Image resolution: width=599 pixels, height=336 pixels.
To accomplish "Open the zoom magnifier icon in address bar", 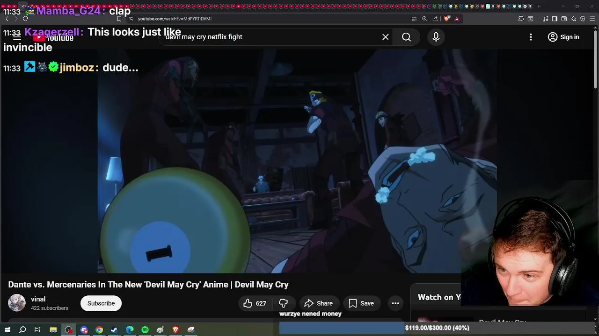I will click(424, 19).
